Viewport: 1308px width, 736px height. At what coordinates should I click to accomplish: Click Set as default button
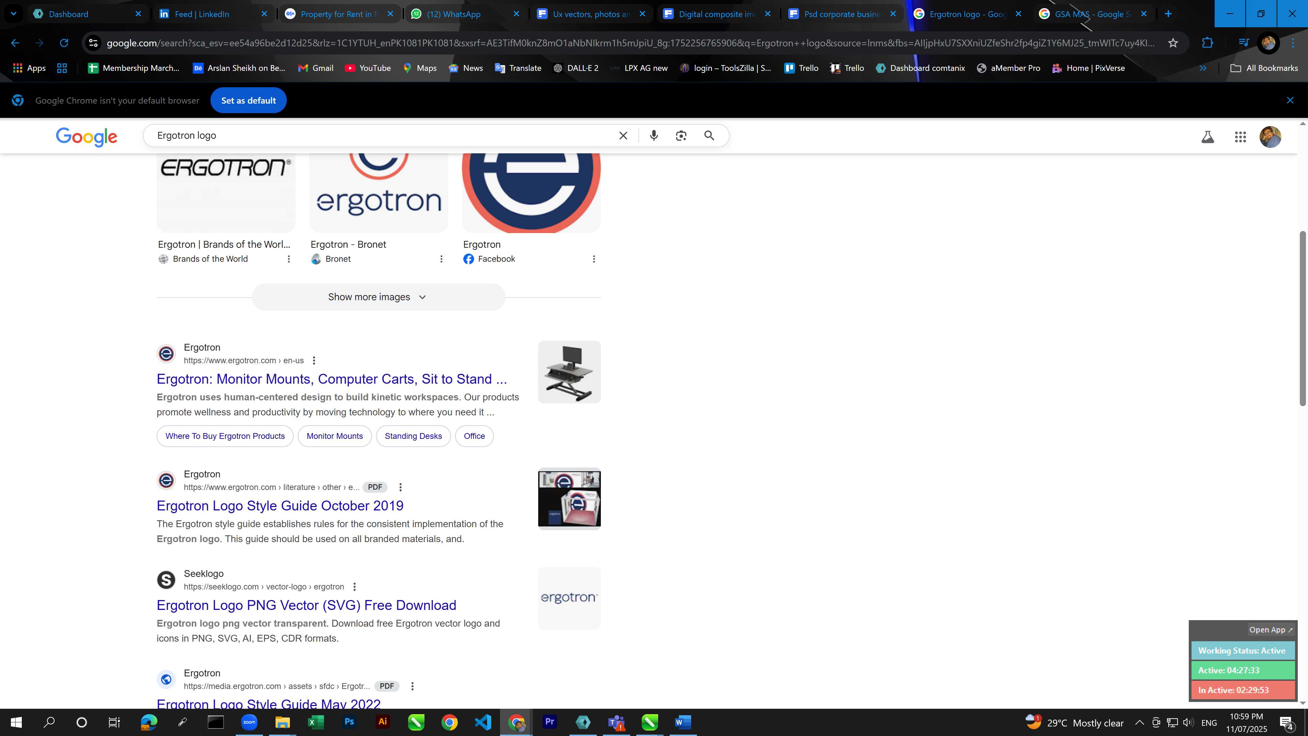click(x=248, y=101)
